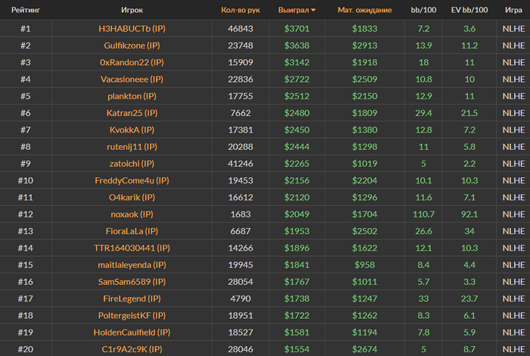Open FreddyCome4u (IP) player page
Viewport: 530px width, 356px height.
tap(132, 180)
